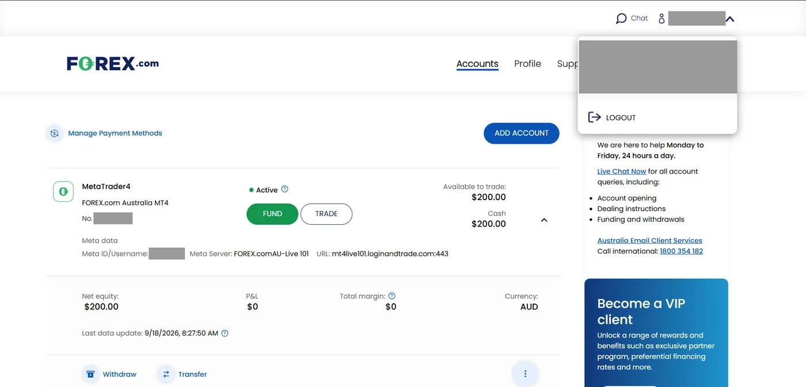Click the user profile person icon

[x=661, y=18]
